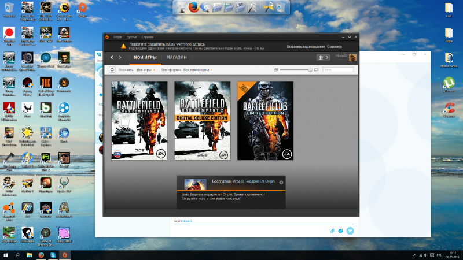Open the В Подарок От Origin link

pyautogui.click(x=258, y=181)
